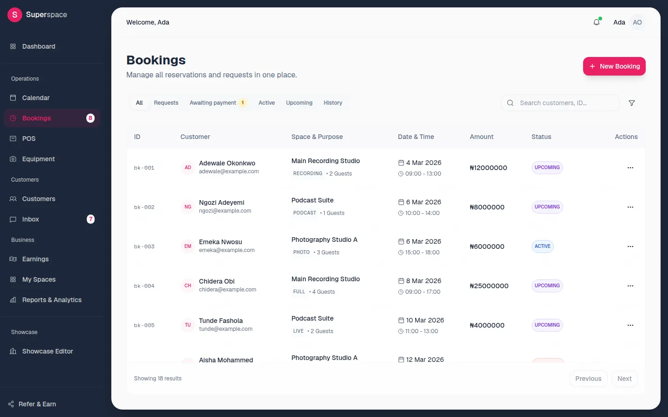This screenshot has width=668, height=417.
Task: View the History tab
Action: (x=333, y=103)
